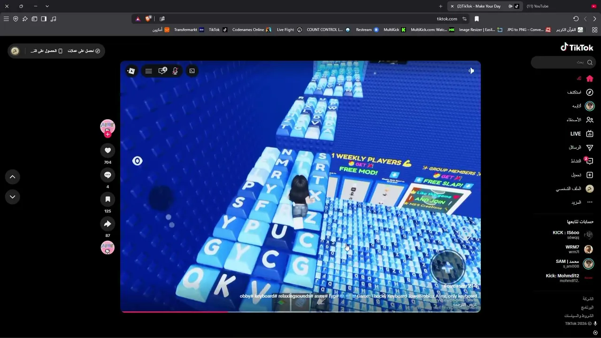Open the Following (أتابعه) feed
The height and width of the screenshot is (338, 601).
(x=583, y=106)
